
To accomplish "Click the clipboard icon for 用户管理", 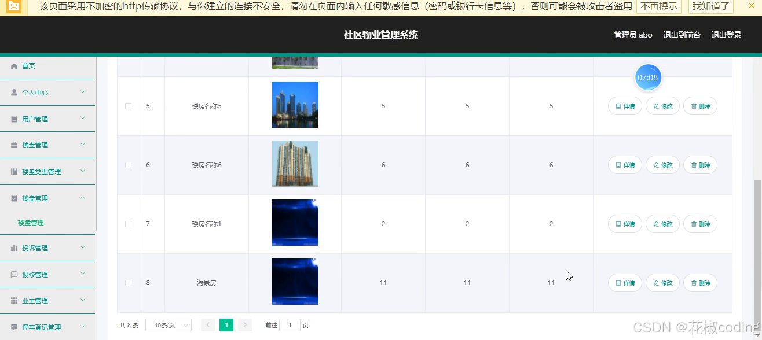I will point(14,119).
